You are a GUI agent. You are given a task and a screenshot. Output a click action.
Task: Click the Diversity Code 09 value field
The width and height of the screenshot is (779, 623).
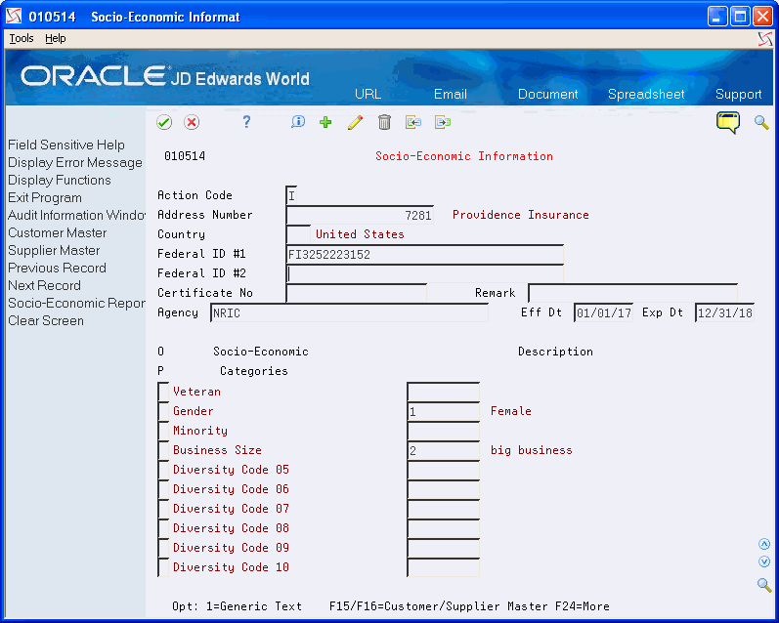[x=443, y=548]
